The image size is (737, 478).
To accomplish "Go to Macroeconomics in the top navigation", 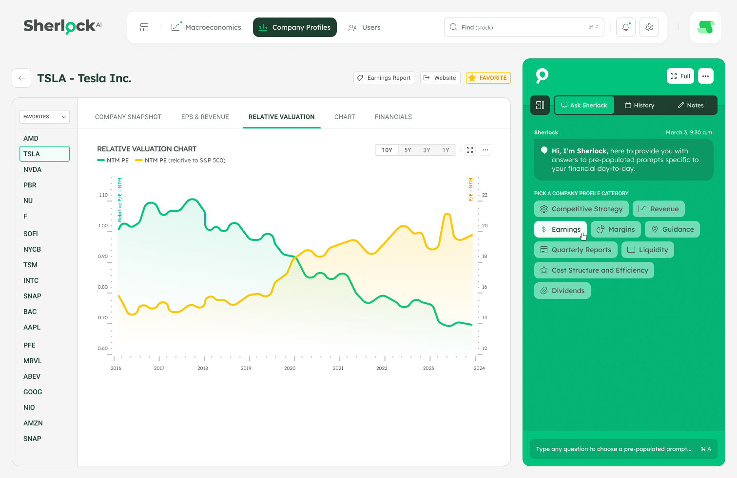I will point(206,27).
